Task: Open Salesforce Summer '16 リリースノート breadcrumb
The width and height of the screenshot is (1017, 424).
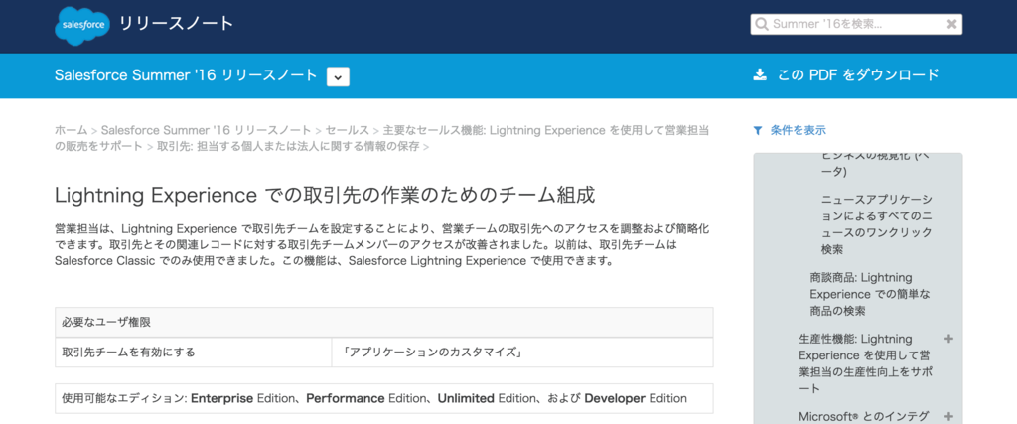Action: (205, 130)
